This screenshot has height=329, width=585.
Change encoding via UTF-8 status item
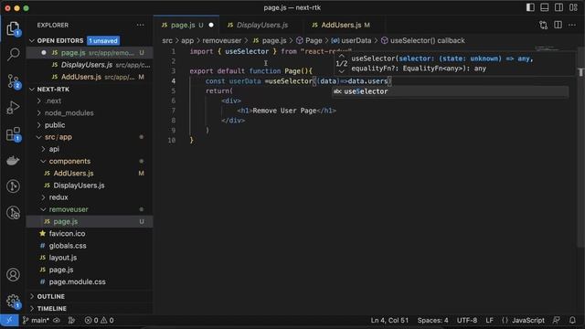[x=467, y=320]
